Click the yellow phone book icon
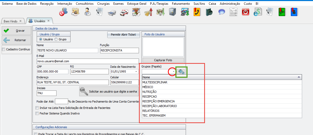313x135 pixels. pyautogui.click(x=197, y=12)
